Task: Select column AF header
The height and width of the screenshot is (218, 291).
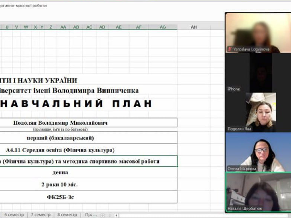Action: 139,27
